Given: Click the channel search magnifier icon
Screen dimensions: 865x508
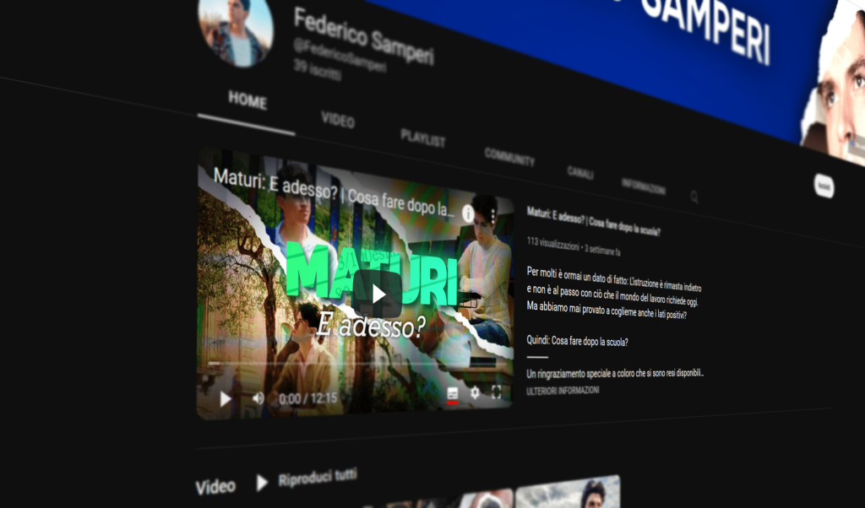Looking at the screenshot, I should coord(694,197).
